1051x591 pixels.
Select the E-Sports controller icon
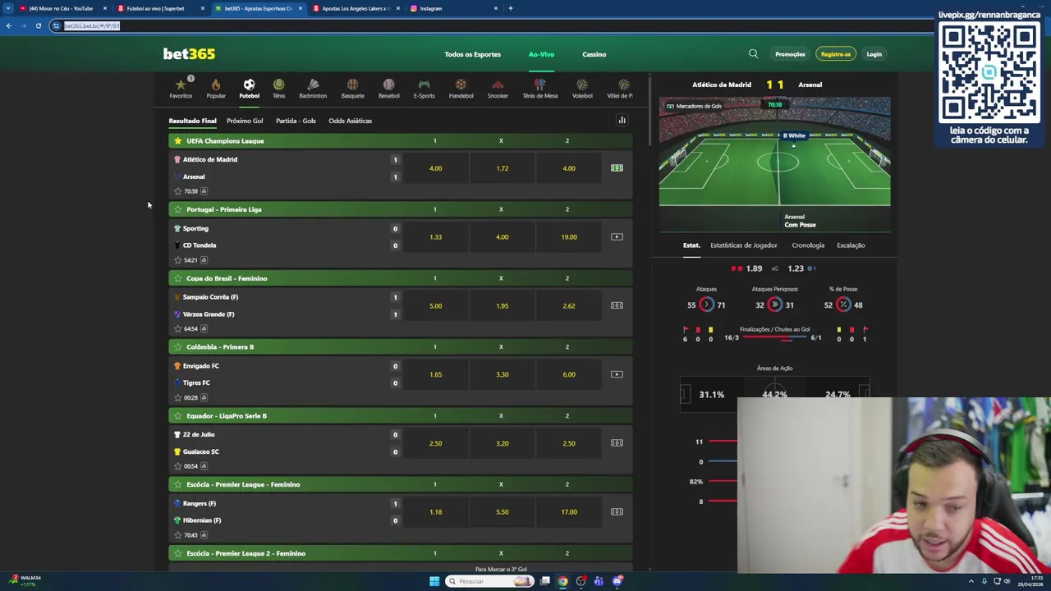click(x=424, y=89)
